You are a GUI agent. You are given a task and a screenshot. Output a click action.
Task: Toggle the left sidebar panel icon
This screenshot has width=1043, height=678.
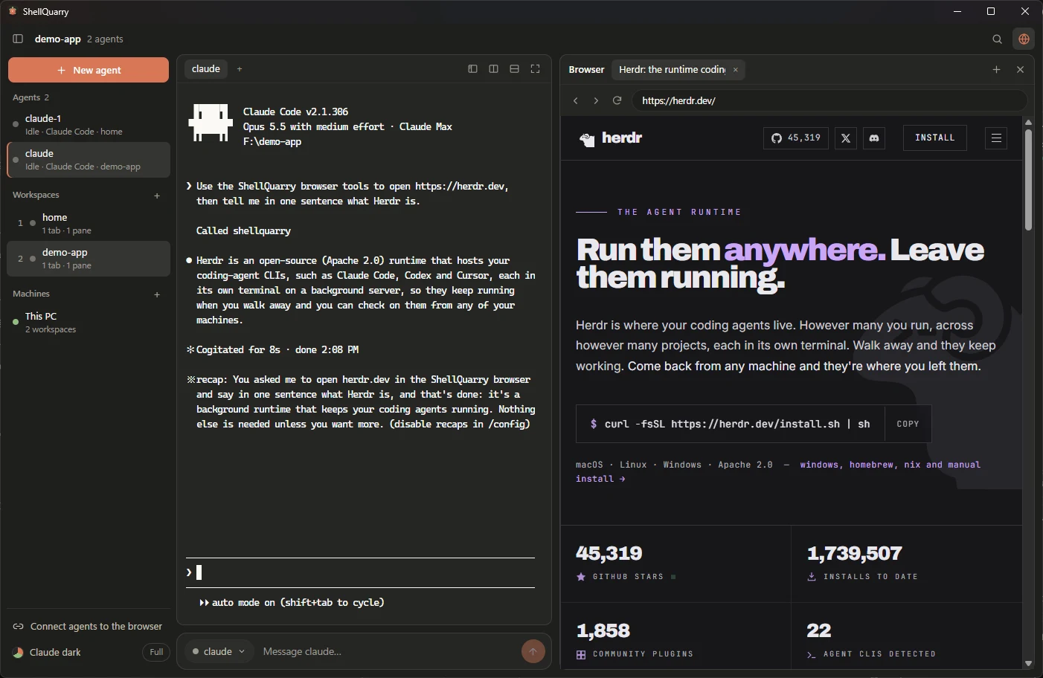[x=18, y=39]
